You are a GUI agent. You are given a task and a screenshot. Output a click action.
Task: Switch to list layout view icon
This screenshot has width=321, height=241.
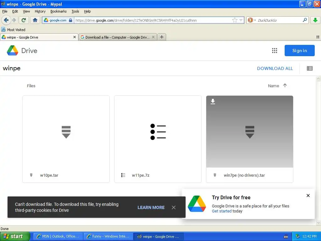pyautogui.click(x=309, y=68)
